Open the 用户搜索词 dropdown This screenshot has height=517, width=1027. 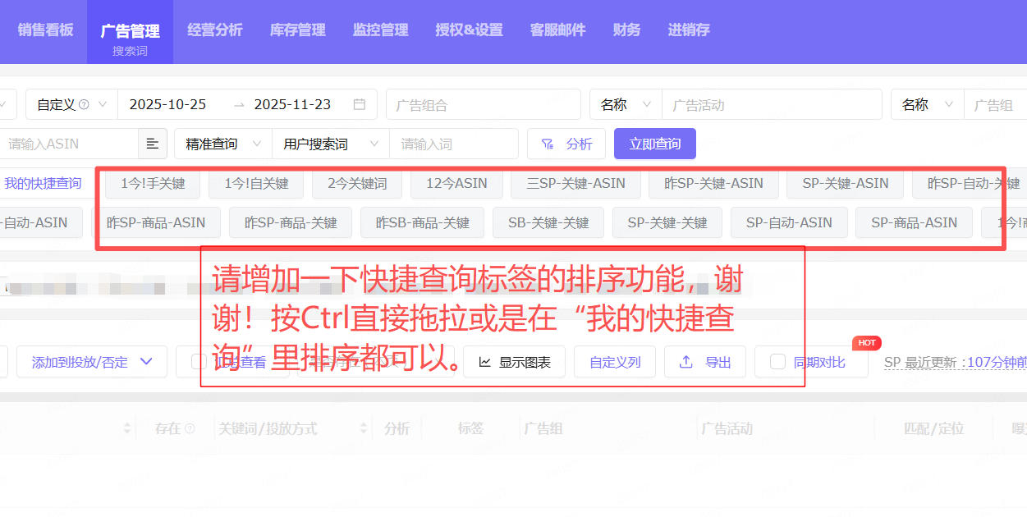coord(330,144)
